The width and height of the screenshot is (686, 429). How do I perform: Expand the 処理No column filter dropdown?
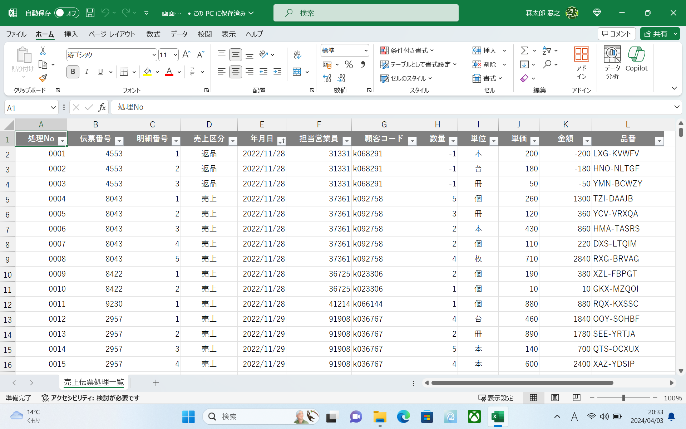coord(62,141)
